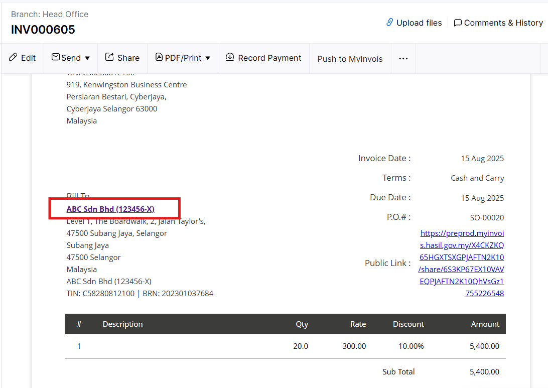
Task: Click the Share button label
Action: click(128, 58)
